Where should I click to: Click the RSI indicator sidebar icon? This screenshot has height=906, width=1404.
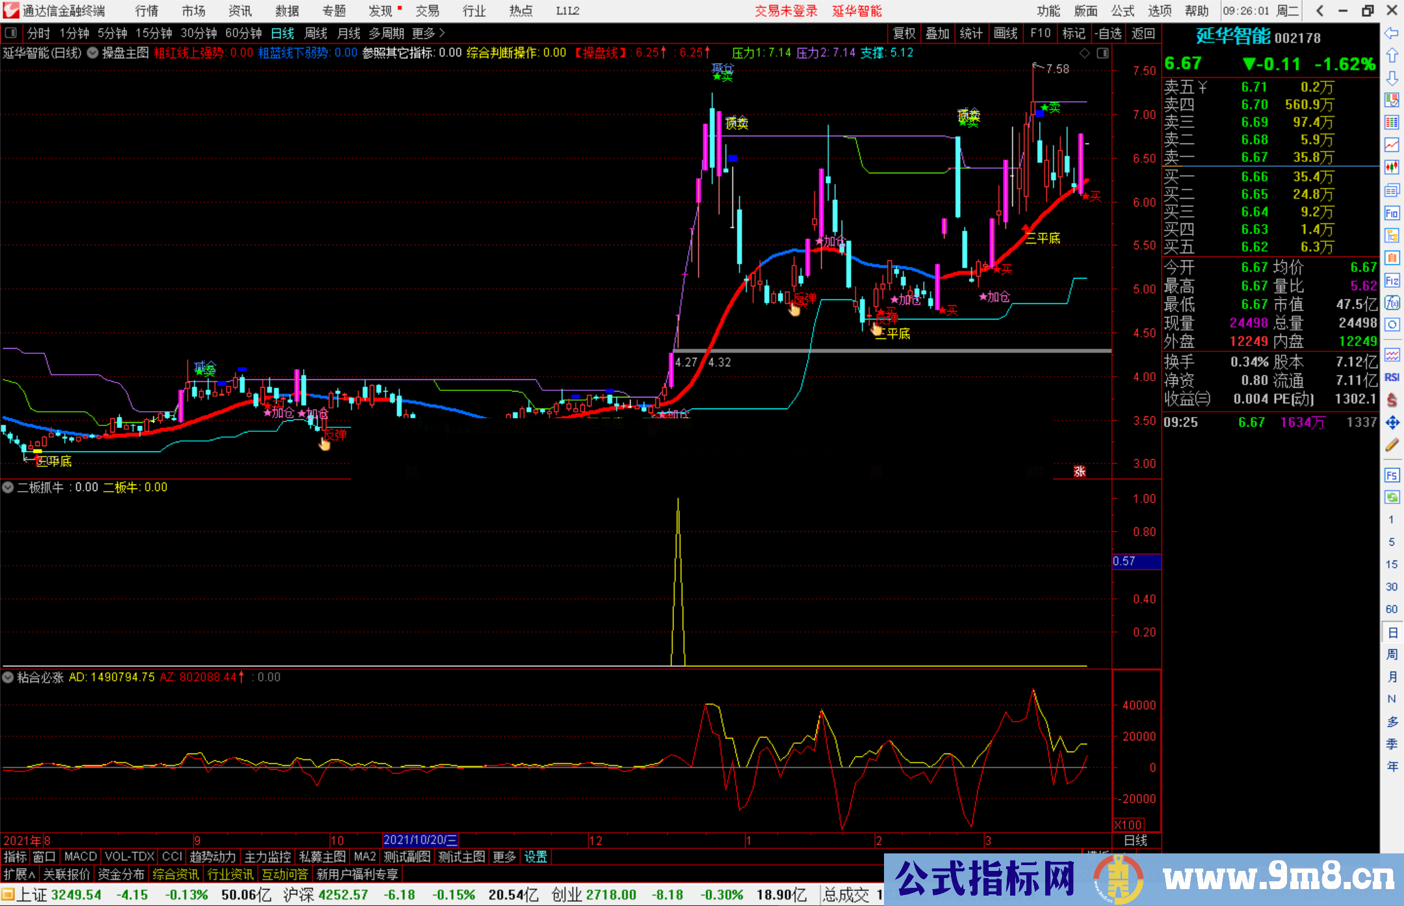pos(1392,377)
